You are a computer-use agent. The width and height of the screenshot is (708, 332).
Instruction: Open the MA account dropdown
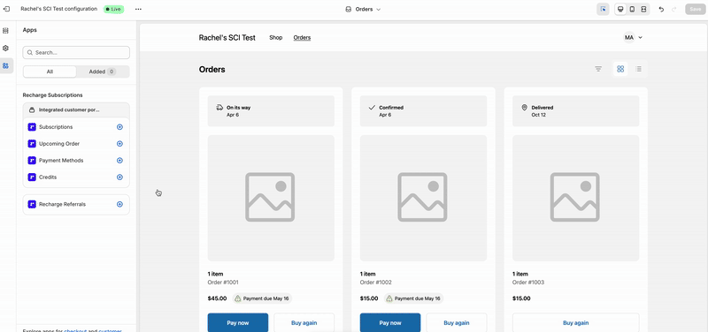pos(633,37)
